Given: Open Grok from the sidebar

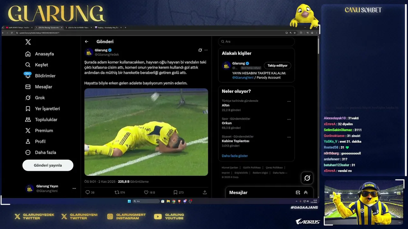Looking at the screenshot, I should click(x=35, y=98).
